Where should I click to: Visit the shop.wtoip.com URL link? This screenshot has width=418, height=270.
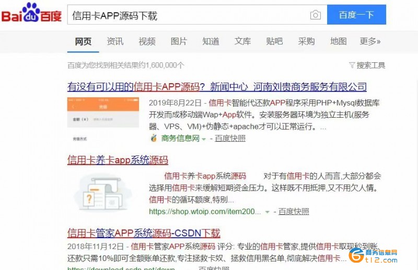(x=205, y=211)
